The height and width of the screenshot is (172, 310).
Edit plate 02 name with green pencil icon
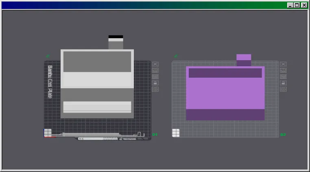[176, 56]
